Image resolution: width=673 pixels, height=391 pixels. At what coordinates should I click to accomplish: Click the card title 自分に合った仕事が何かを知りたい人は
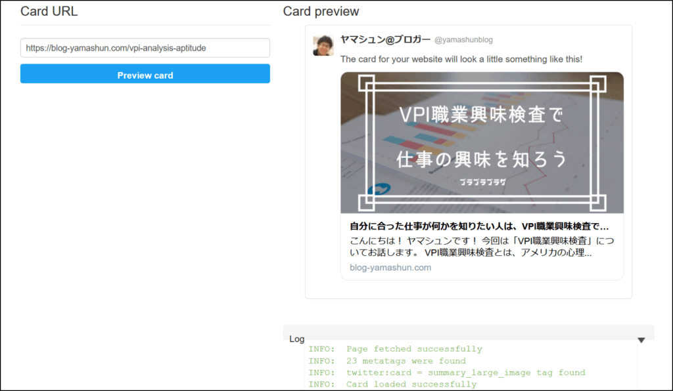coord(479,226)
